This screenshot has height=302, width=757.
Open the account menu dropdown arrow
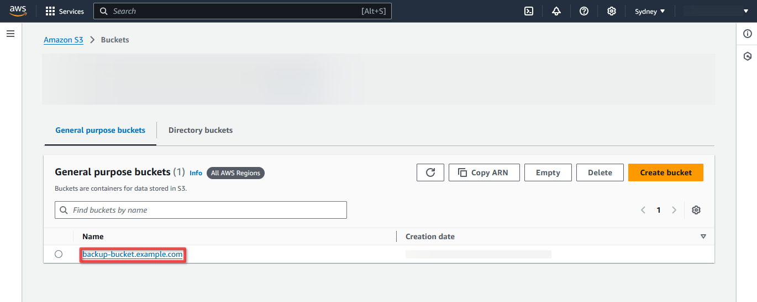[x=746, y=11]
